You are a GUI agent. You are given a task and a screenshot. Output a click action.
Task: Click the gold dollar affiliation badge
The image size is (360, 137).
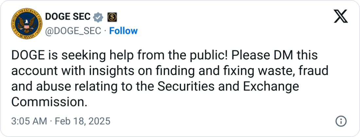[x=112, y=16]
